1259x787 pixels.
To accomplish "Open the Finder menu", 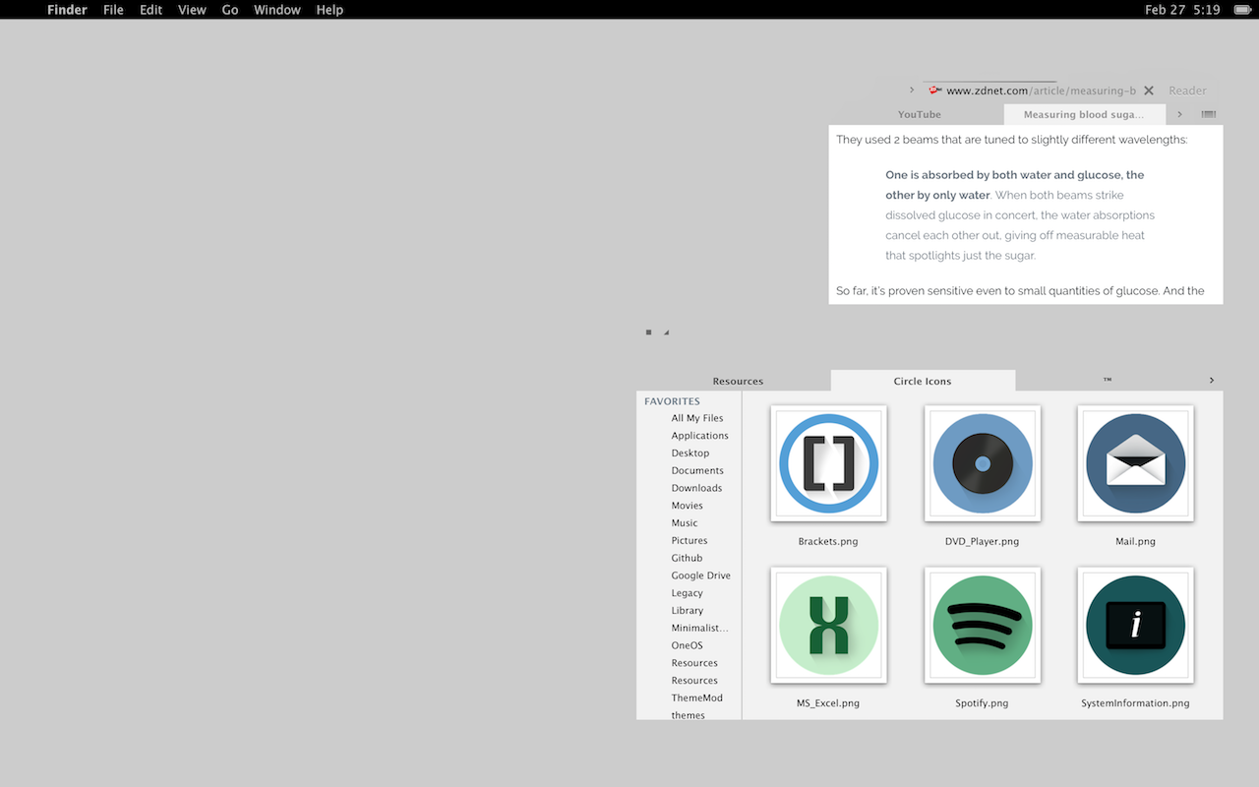I will tap(67, 10).
